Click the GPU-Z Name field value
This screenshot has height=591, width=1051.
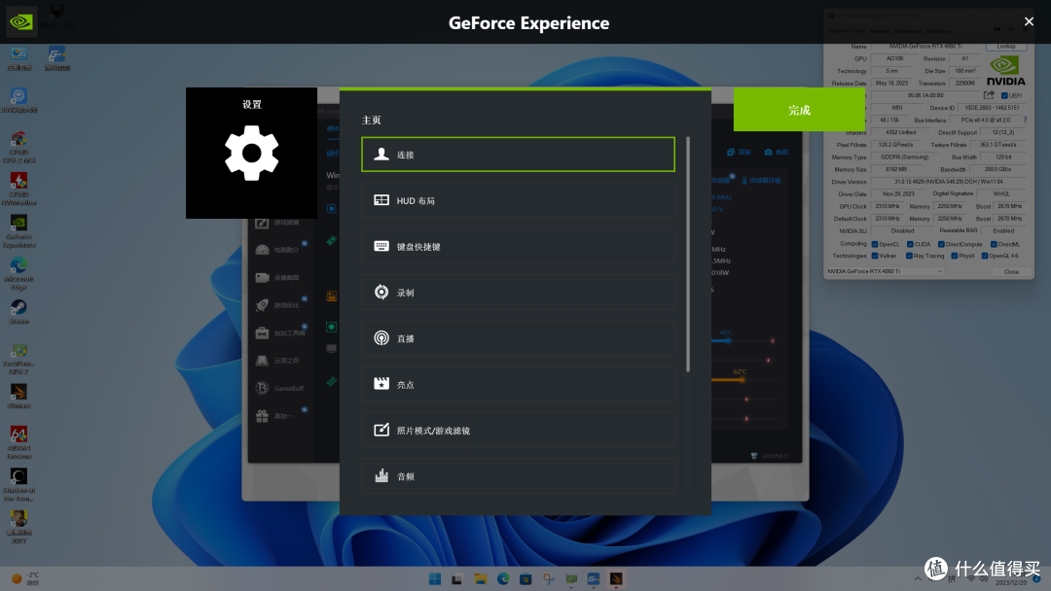click(x=925, y=47)
